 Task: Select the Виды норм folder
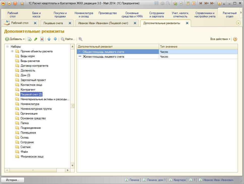[x=27, y=56]
